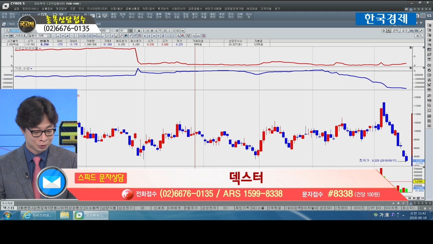
Task: Open the 도구 tools dropdown button
Action: click(x=405, y=31)
